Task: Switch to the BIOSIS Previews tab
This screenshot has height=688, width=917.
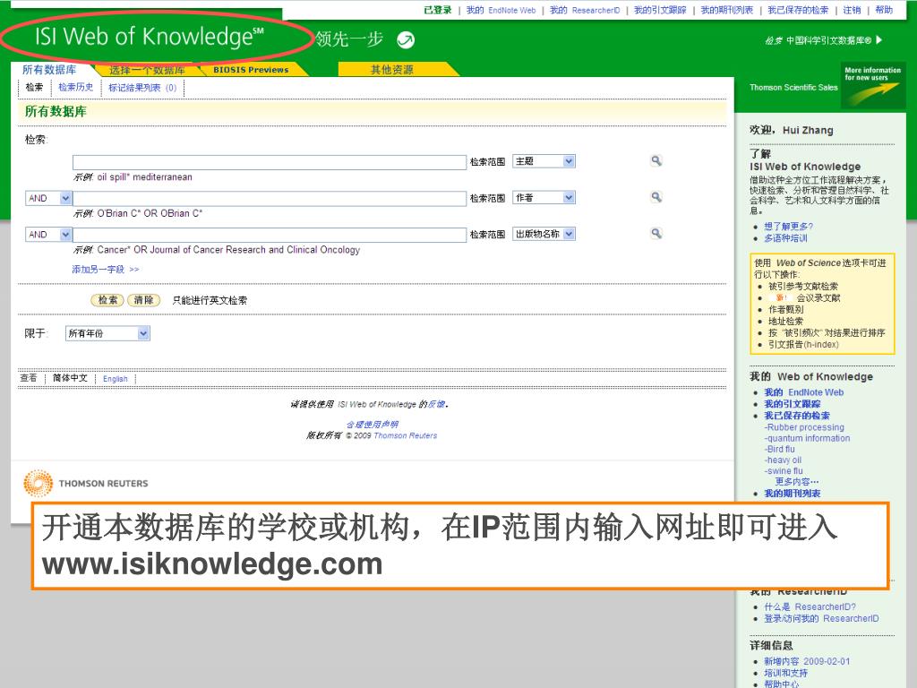Action: [251, 70]
